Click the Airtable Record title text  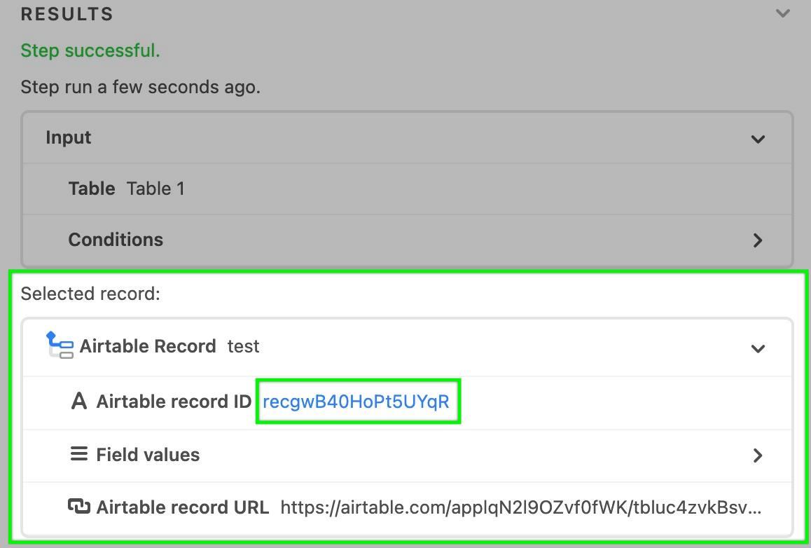147,345
